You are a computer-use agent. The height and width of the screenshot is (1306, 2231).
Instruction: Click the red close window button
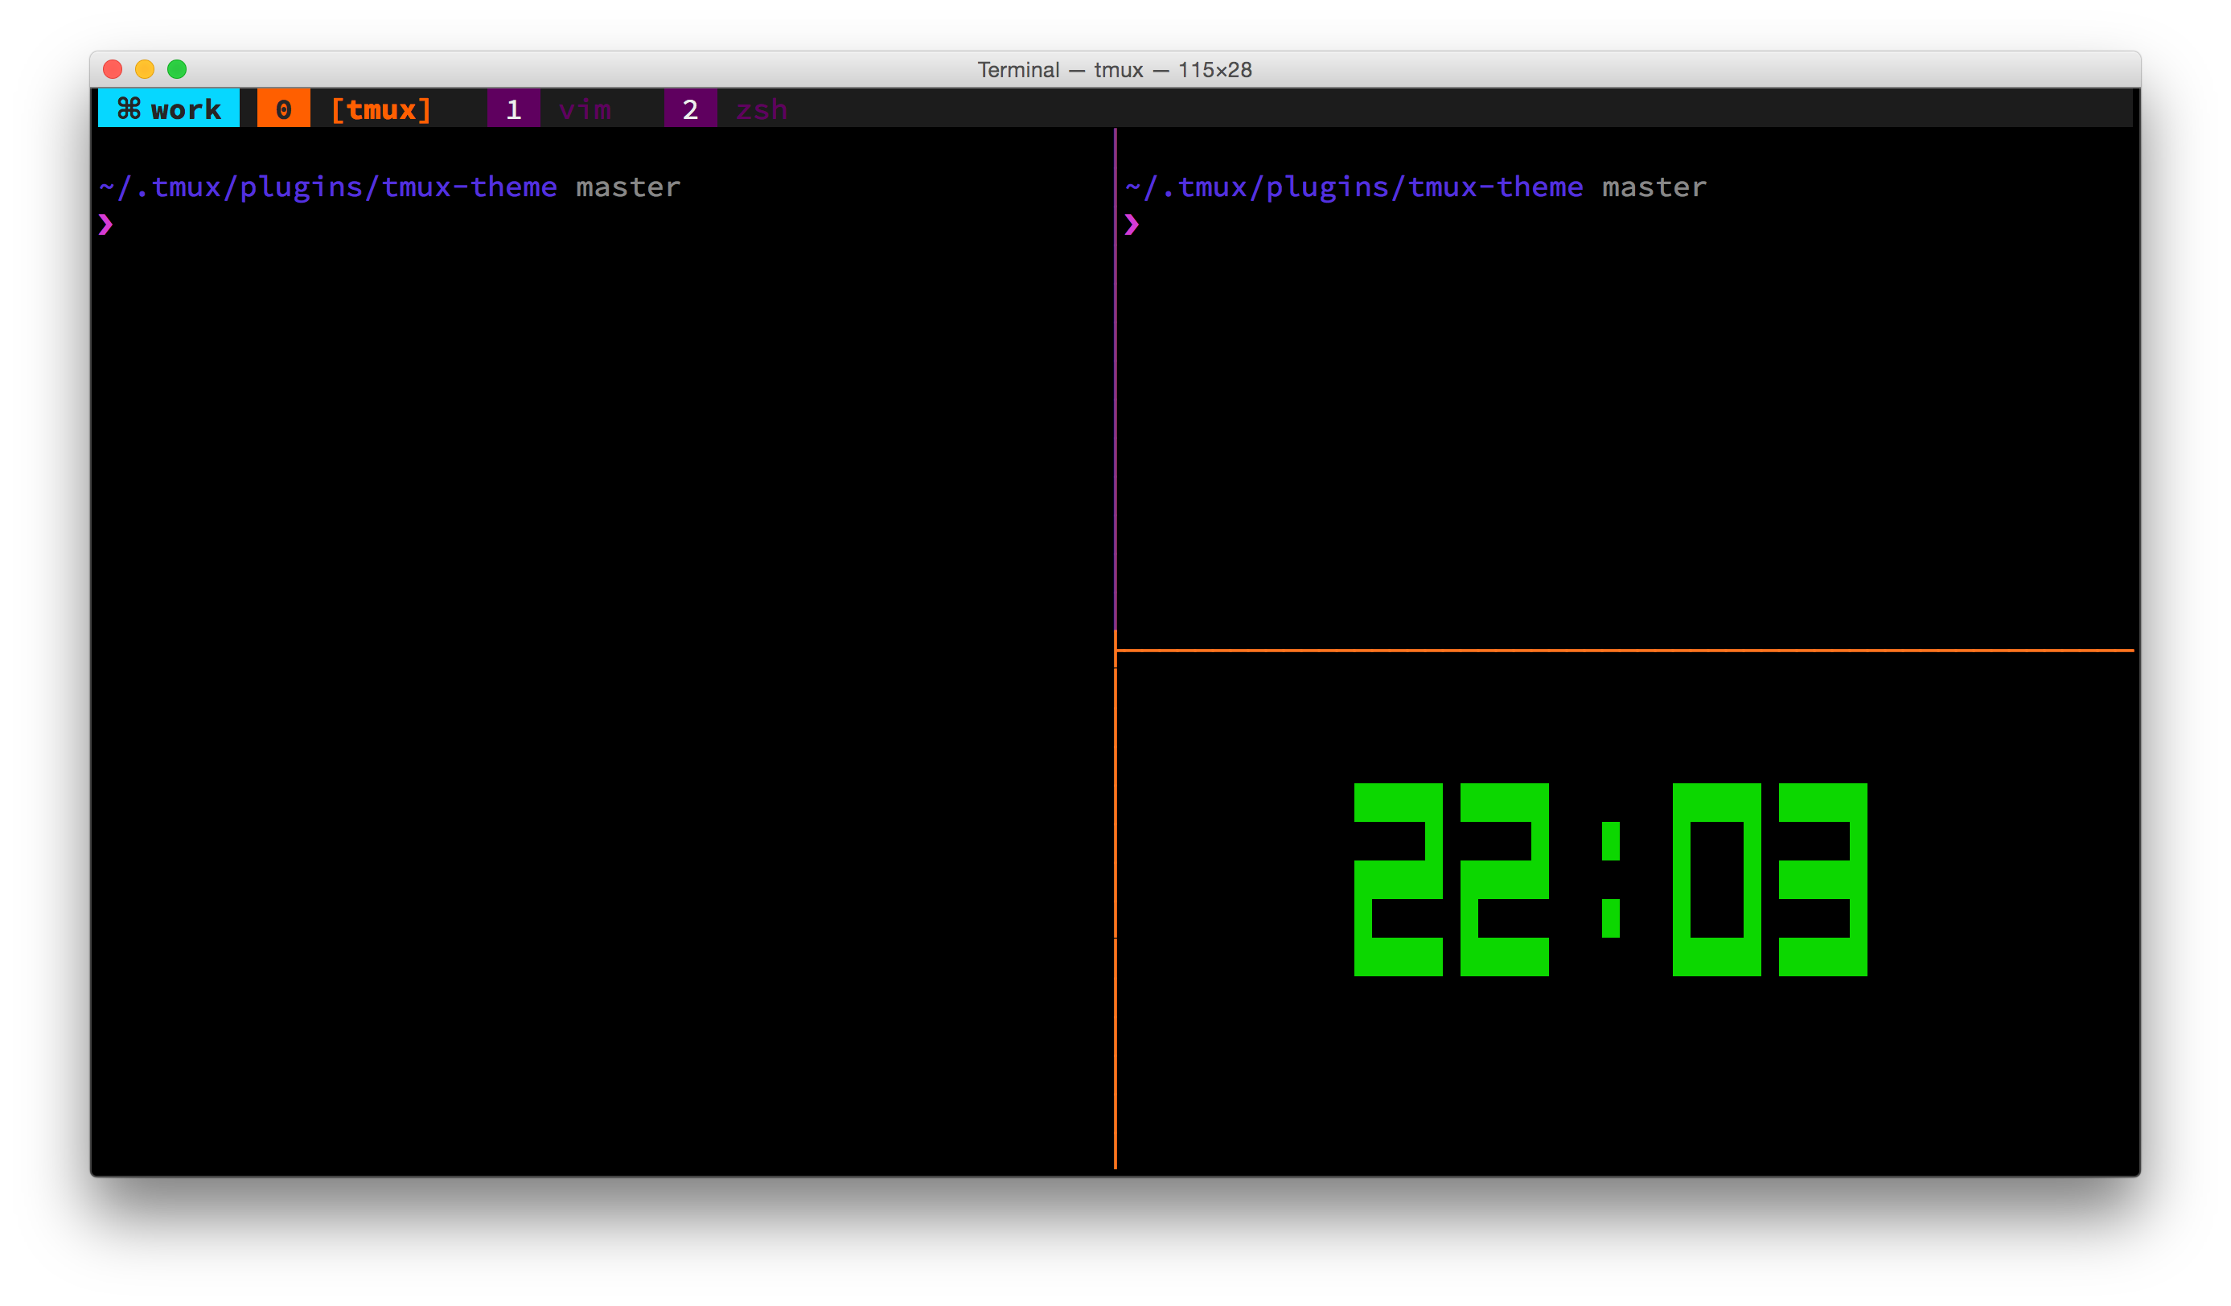113,69
